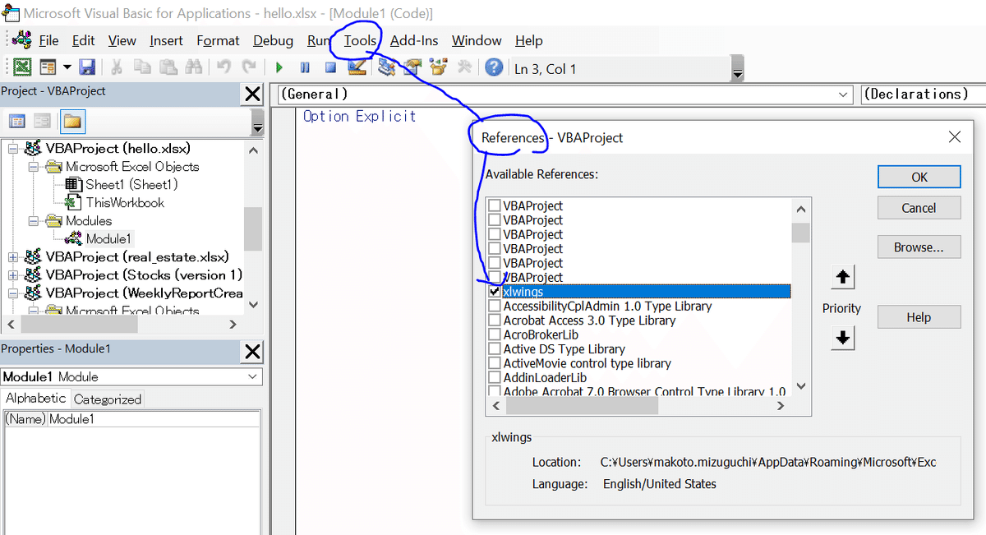Toggle Folders icon in Project panel
The width and height of the screenshot is (986, 535).
(x=73, y=122)
